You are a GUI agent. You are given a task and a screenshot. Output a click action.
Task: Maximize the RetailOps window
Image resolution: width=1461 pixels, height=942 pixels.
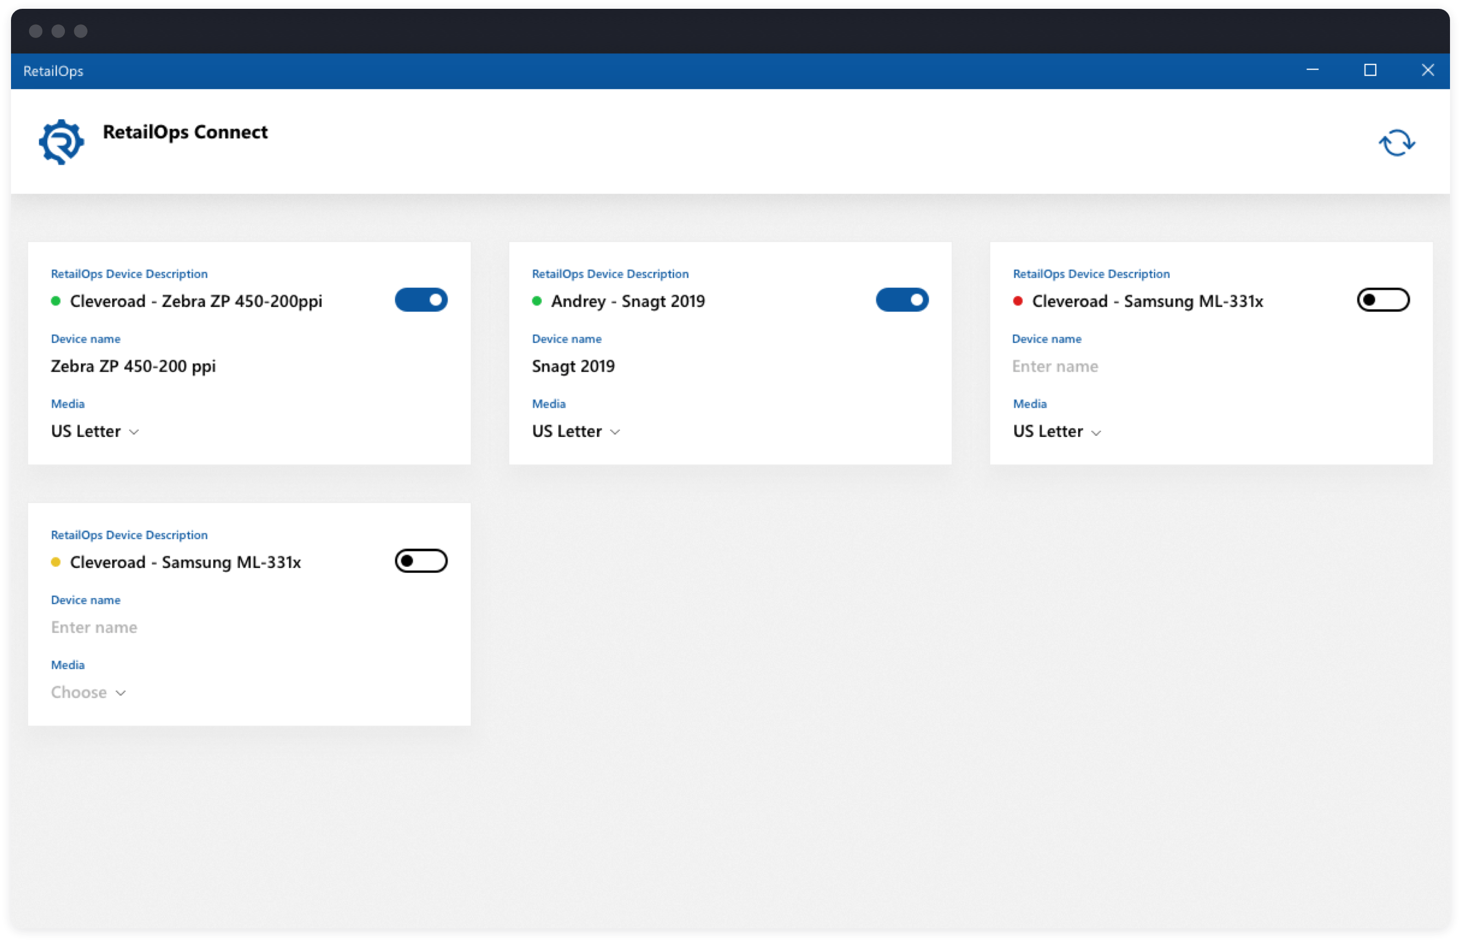pos(1370,70)
